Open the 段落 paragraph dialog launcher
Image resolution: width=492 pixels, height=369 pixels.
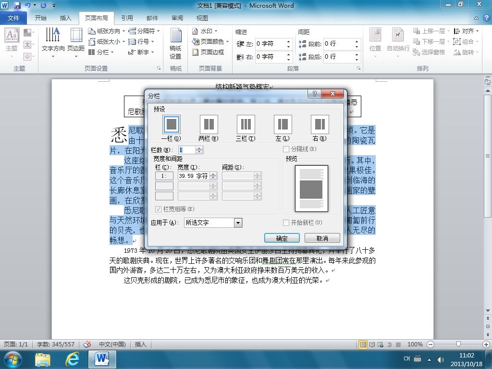pyautogui.click(x=358, y=68)
